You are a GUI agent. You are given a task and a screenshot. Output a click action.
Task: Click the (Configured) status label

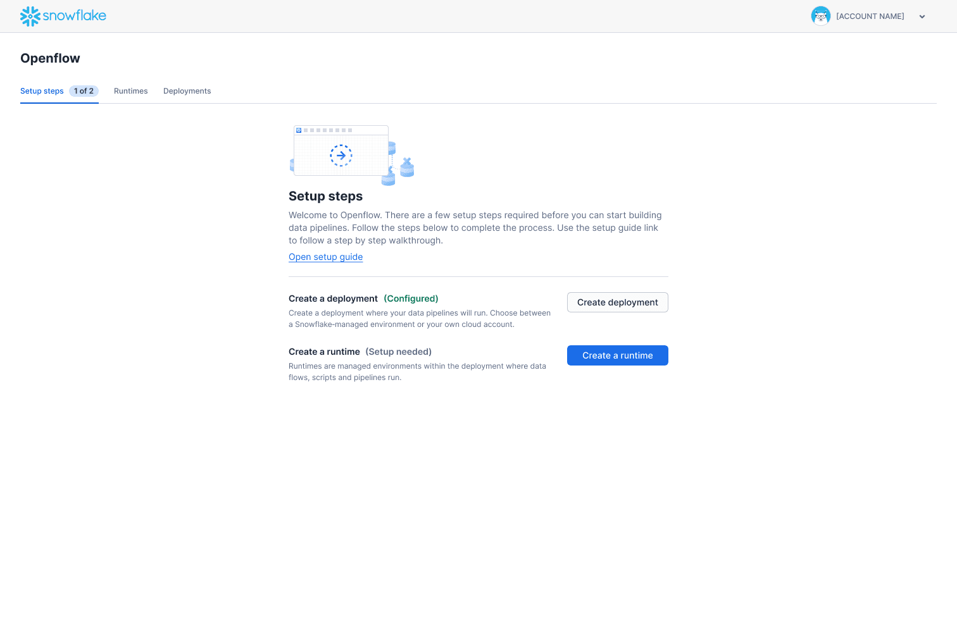411,298
